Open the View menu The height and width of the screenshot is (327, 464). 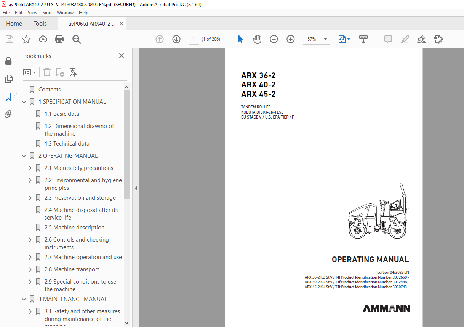(33, 13)
